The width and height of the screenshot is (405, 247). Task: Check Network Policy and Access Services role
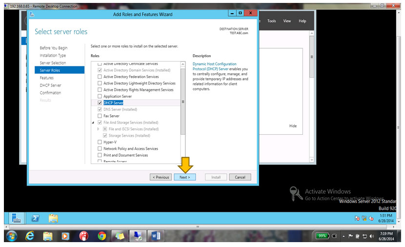pyautogui.click(x=100, y=148)
